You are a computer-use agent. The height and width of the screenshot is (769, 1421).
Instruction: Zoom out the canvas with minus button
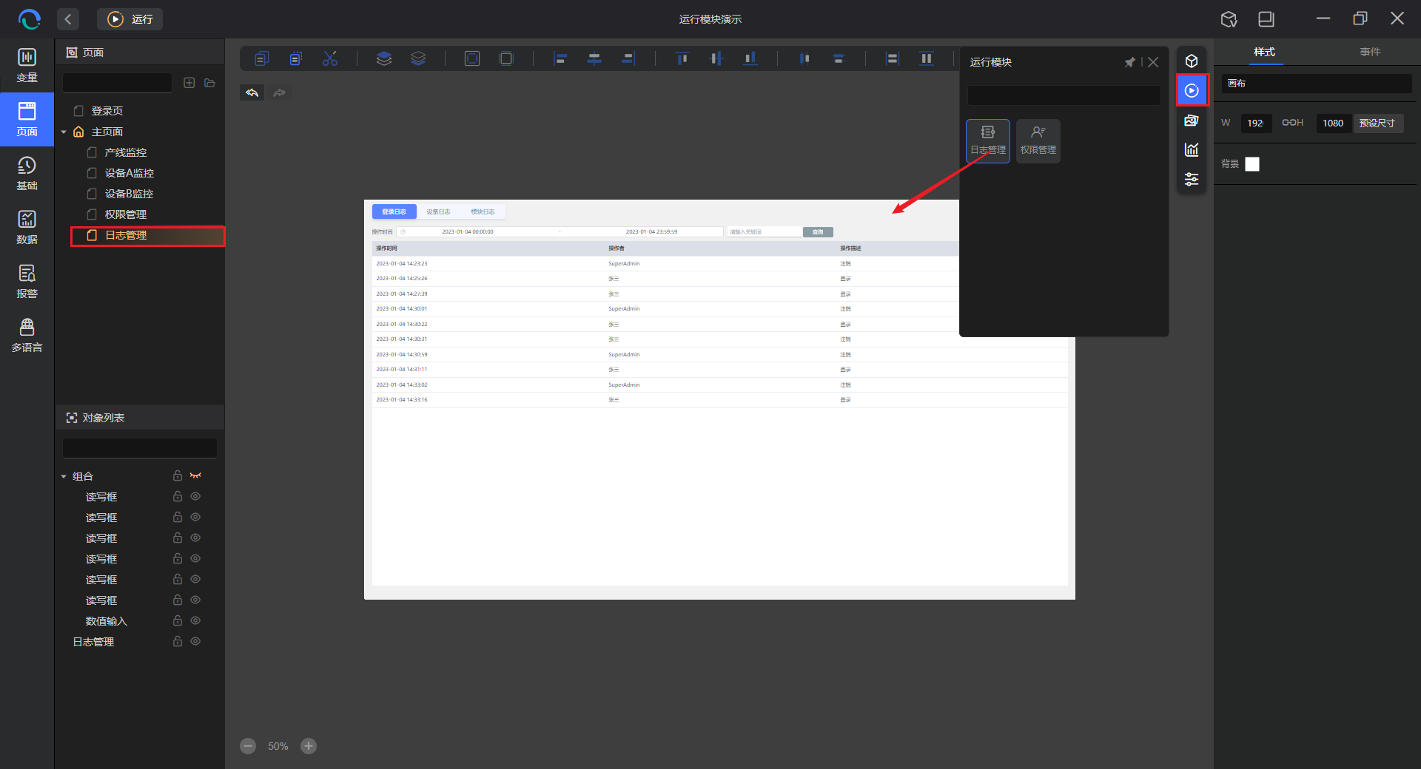pyautogui.click(x=249, y=746)
